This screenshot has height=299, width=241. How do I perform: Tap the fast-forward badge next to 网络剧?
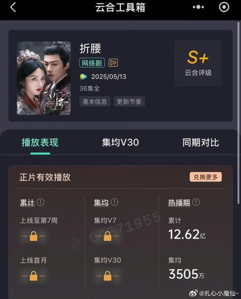(x=113, y=62)
